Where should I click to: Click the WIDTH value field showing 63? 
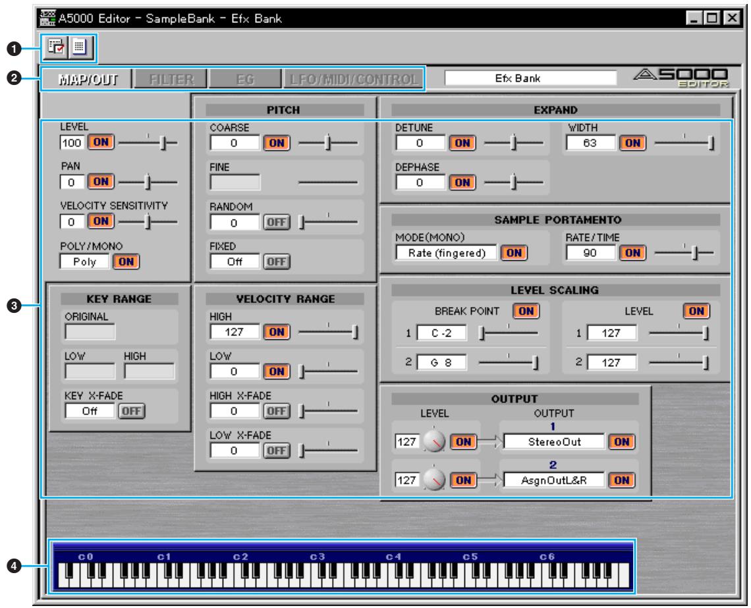pos(590,143)
